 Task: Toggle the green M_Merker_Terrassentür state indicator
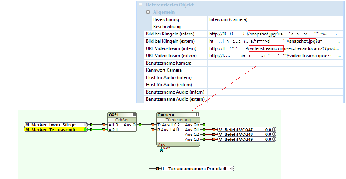86,130
